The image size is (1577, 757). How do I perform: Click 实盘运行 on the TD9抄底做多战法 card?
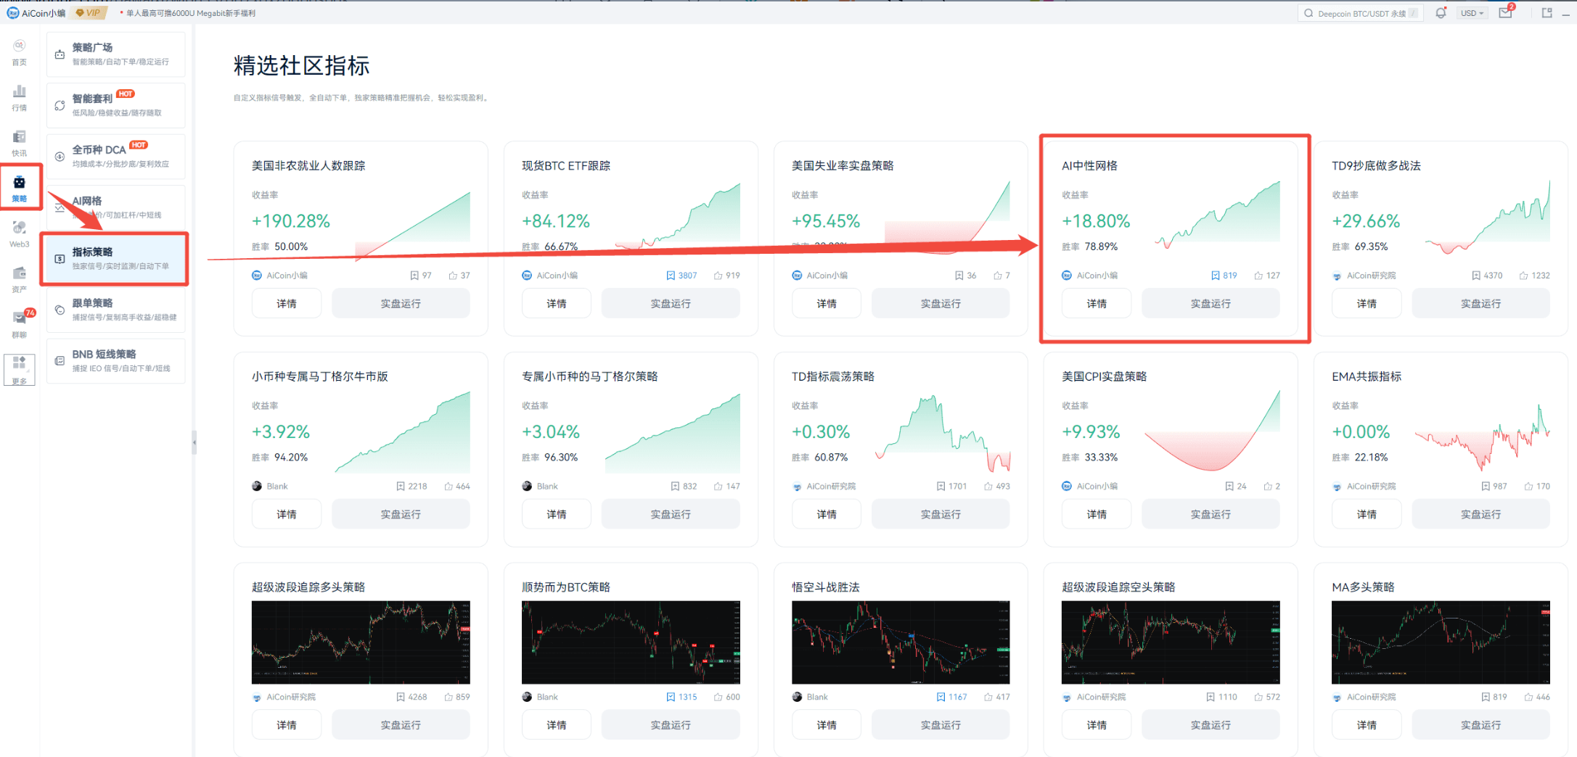pyautogui.click(x=1480, y=303)
